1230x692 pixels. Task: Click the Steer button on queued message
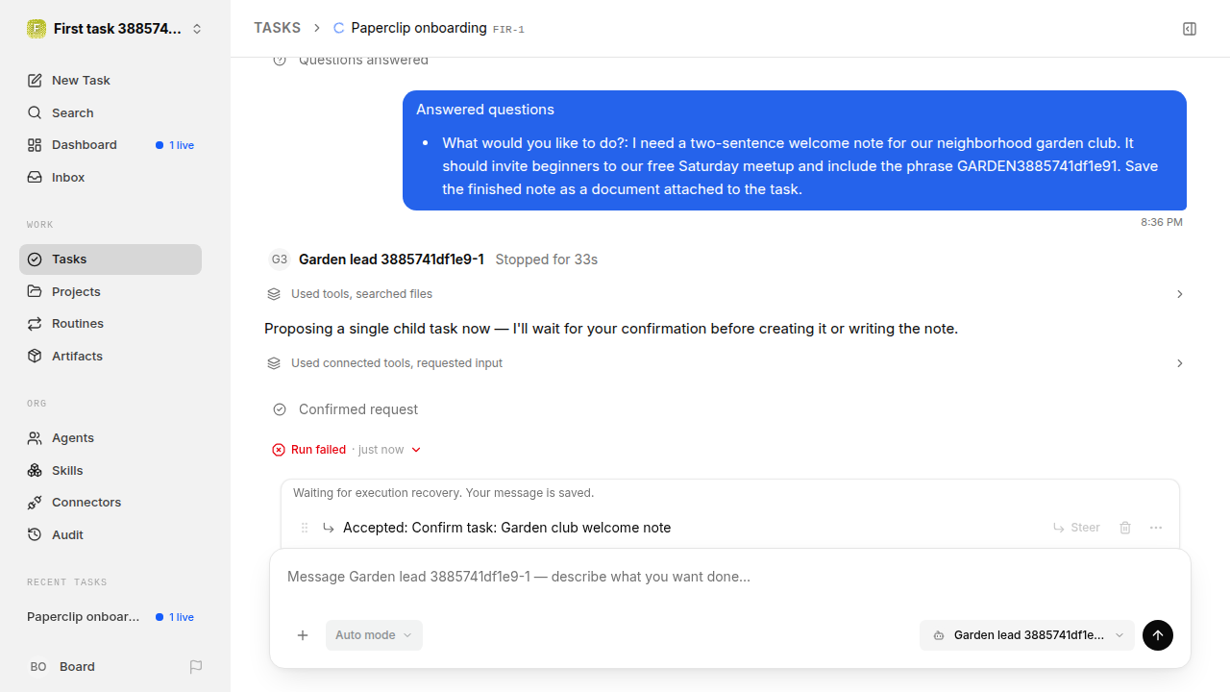pyautogui.click(x=1076, y=528)
